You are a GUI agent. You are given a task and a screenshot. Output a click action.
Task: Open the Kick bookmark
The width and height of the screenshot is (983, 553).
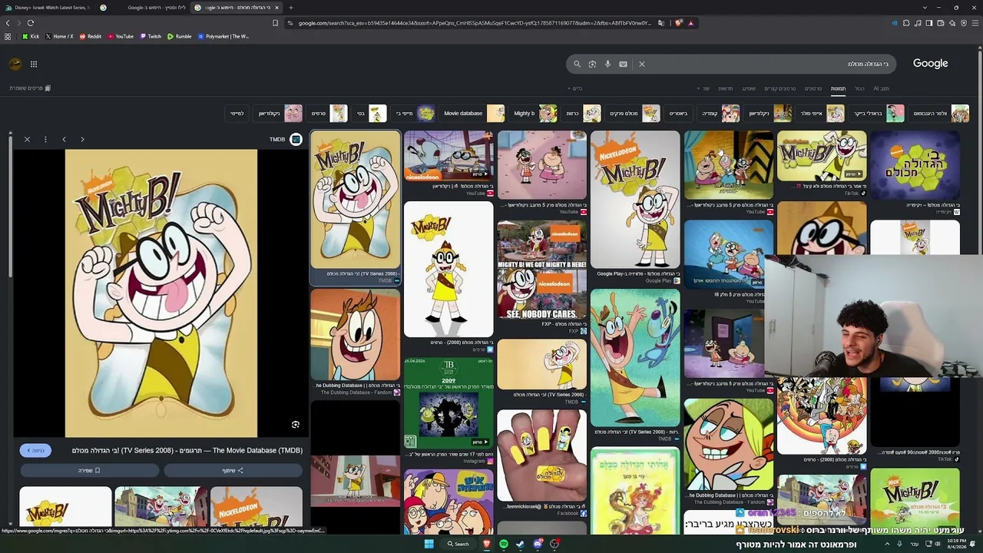[x=31, y=36]
